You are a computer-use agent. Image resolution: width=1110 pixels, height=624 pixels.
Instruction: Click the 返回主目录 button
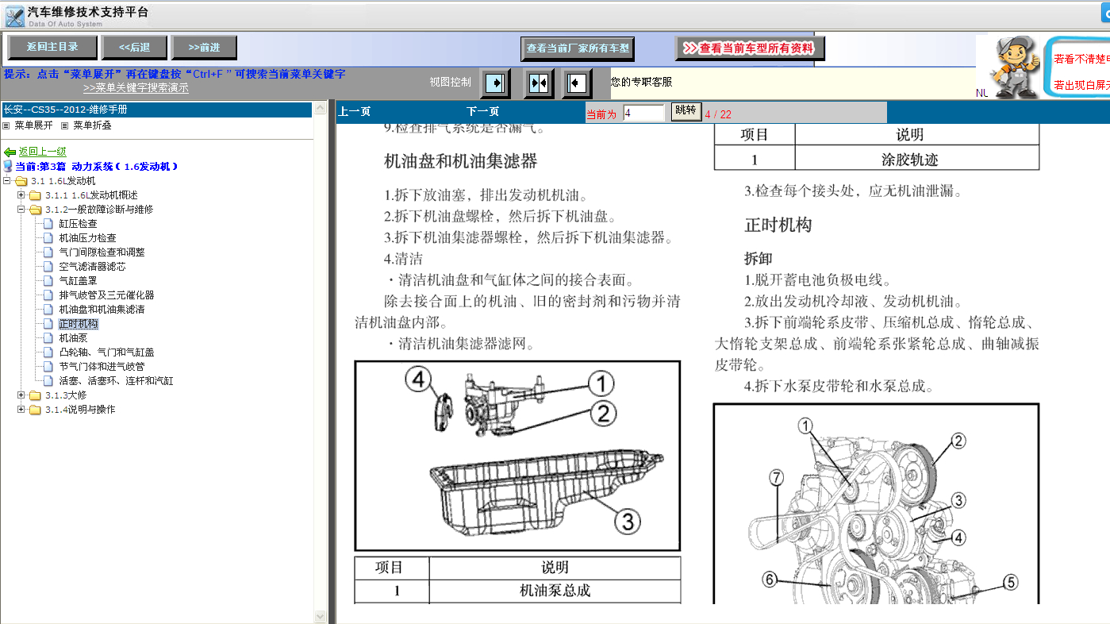click(53, 48)
